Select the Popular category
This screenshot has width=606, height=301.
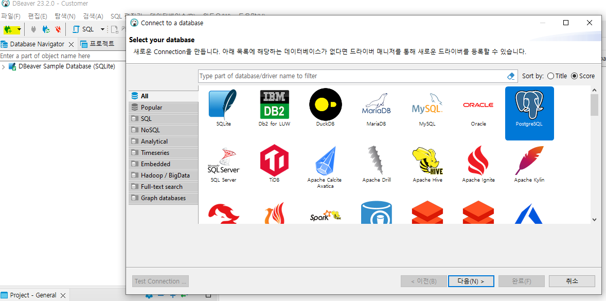click(x=163, y=108)
